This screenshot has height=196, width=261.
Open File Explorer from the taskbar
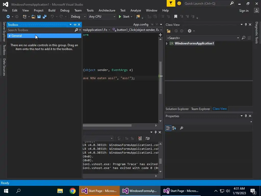(x=60, y=191)
